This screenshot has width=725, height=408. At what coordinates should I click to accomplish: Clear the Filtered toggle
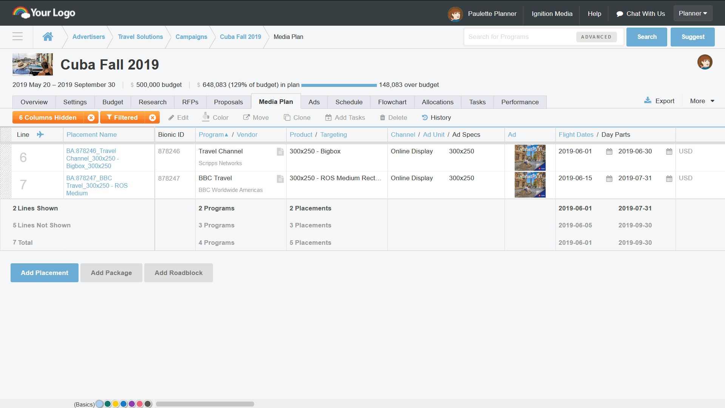(x=152, y=117)
